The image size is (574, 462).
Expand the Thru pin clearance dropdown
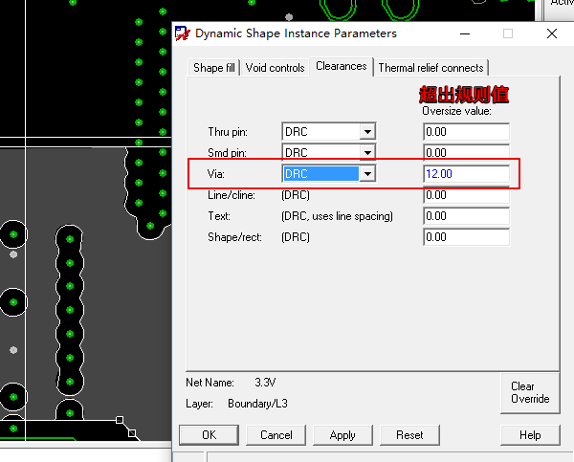(366, 131)
